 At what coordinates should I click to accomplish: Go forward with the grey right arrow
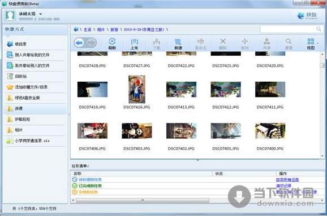point(91,43)
